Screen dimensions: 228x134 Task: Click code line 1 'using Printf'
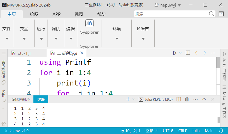[x=65, y=62]
